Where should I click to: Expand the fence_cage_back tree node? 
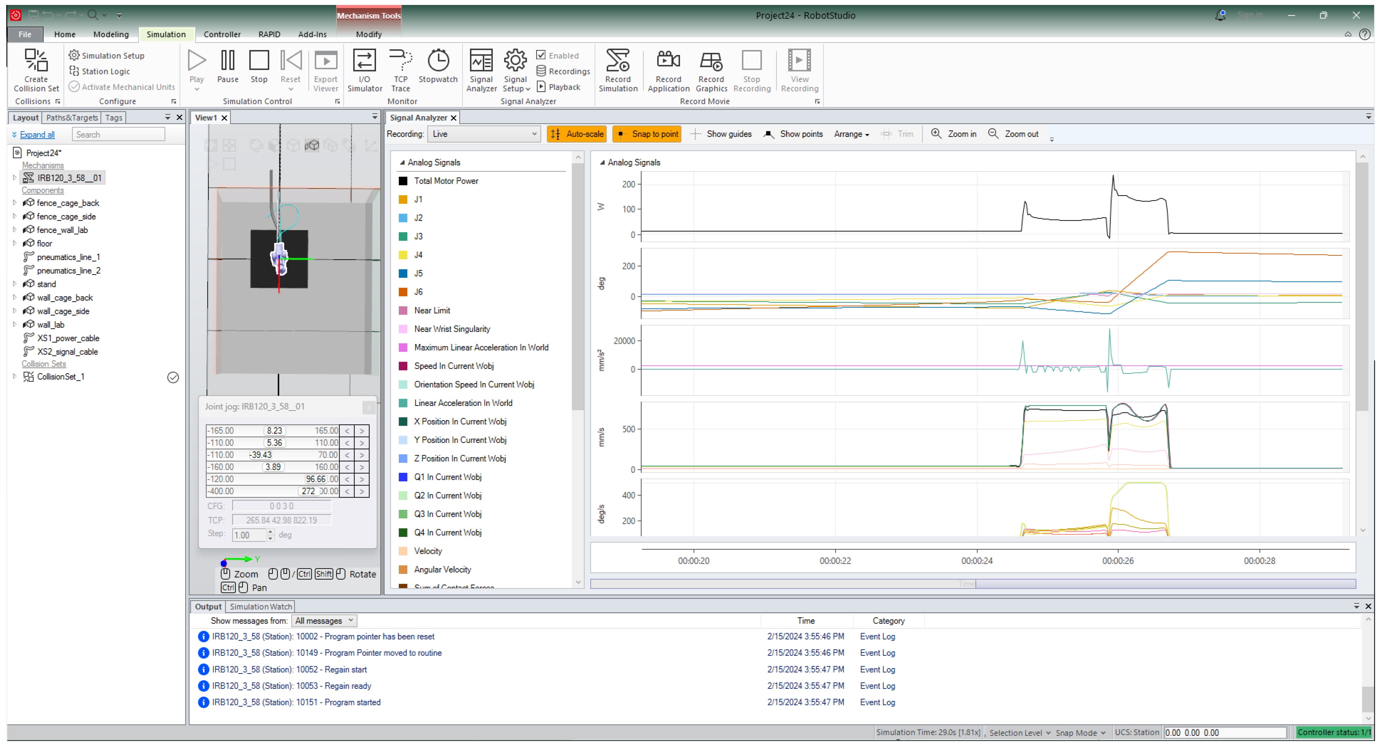point(15,203)
